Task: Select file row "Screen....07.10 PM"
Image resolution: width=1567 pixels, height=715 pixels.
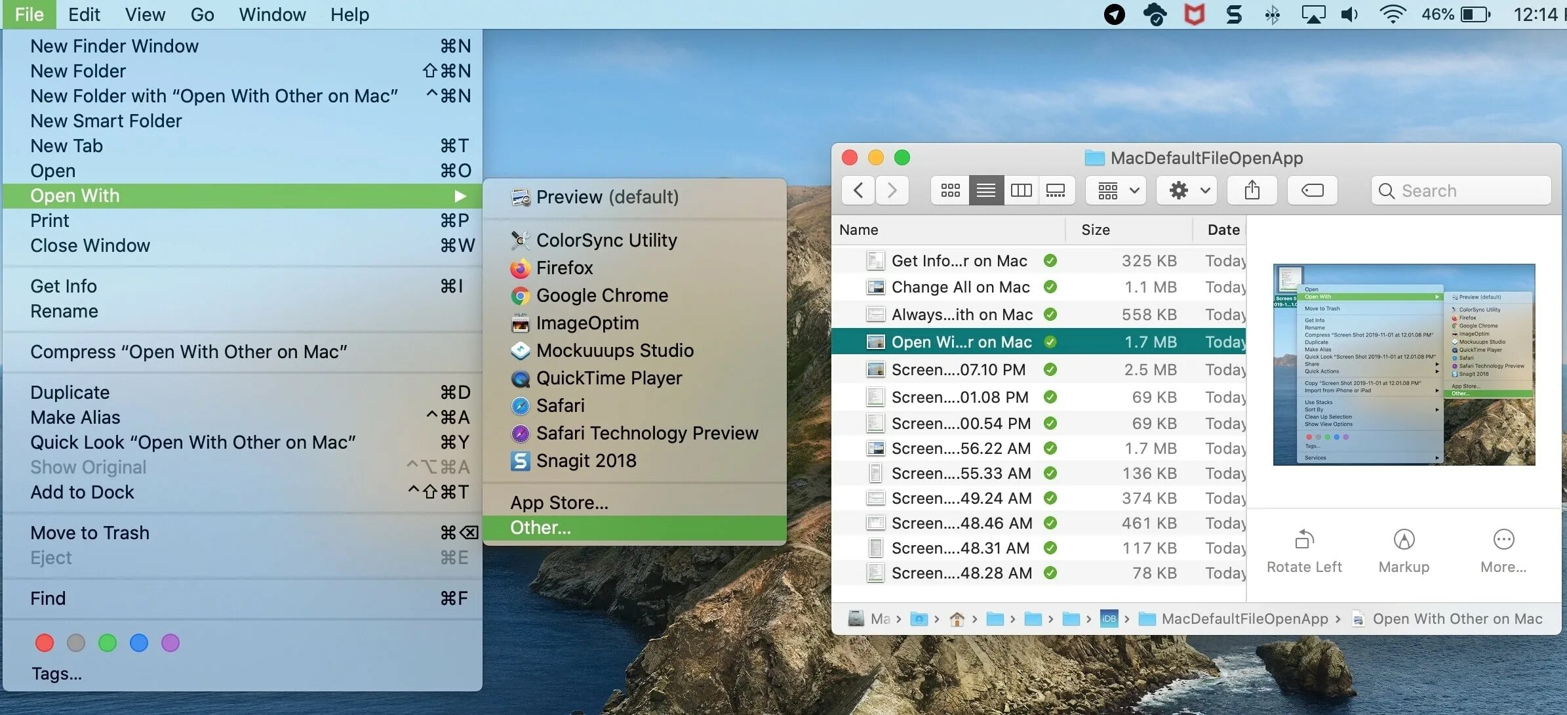Action: click(x=1039, y=369)
